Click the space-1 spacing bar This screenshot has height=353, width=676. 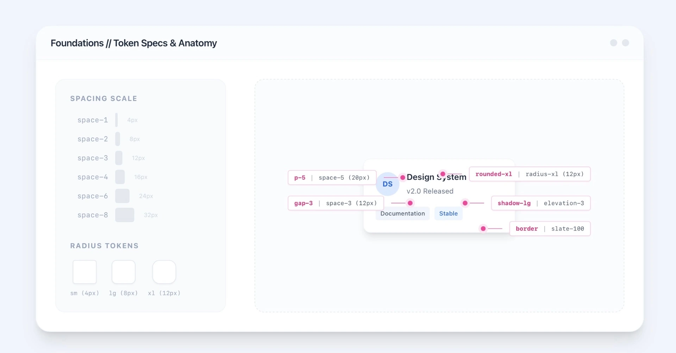(x=117, y=120)
